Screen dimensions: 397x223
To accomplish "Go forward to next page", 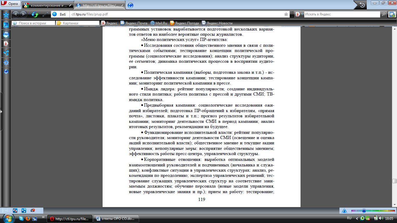I will (23, 14).
